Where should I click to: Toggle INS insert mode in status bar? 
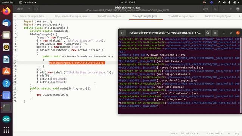pos(237,133)
